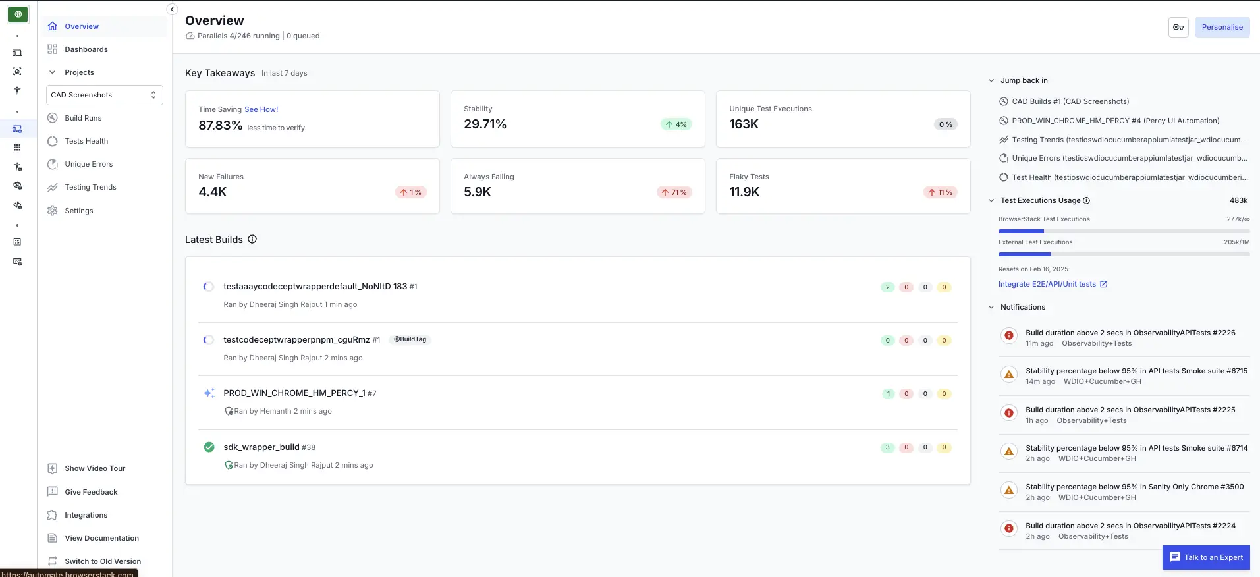Image resolution: width=1260 pixels, height=577 pixels.
Task: Click Talk to an Expert chat button
Action: [x=1206, y=557]
